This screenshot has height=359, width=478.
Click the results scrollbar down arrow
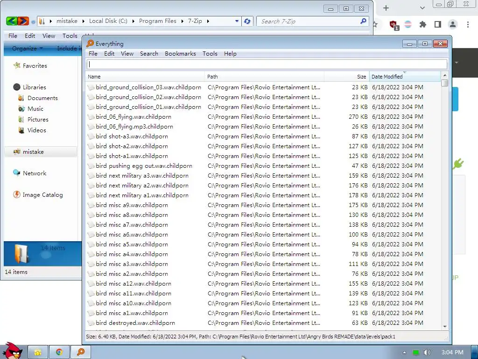(x=444, y=327)
